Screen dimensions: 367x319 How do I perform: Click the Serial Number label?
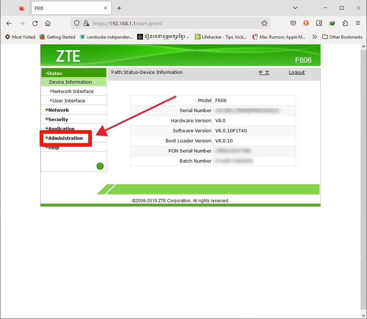(x=196, y=111)
